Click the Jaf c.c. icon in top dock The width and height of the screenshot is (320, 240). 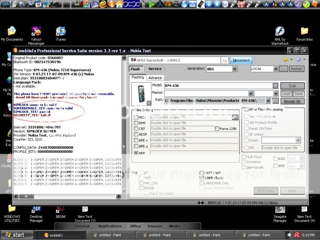pos(241,4)
